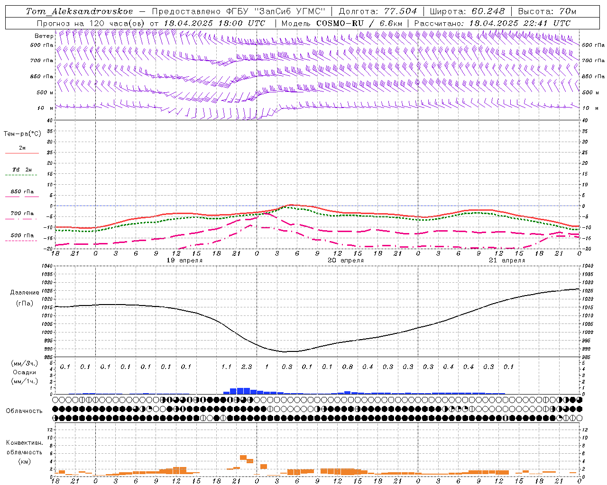The width and height of the screenshot is (607, 485).
Task: Click the 1040 label on left pressure axis
Action: 47,266
